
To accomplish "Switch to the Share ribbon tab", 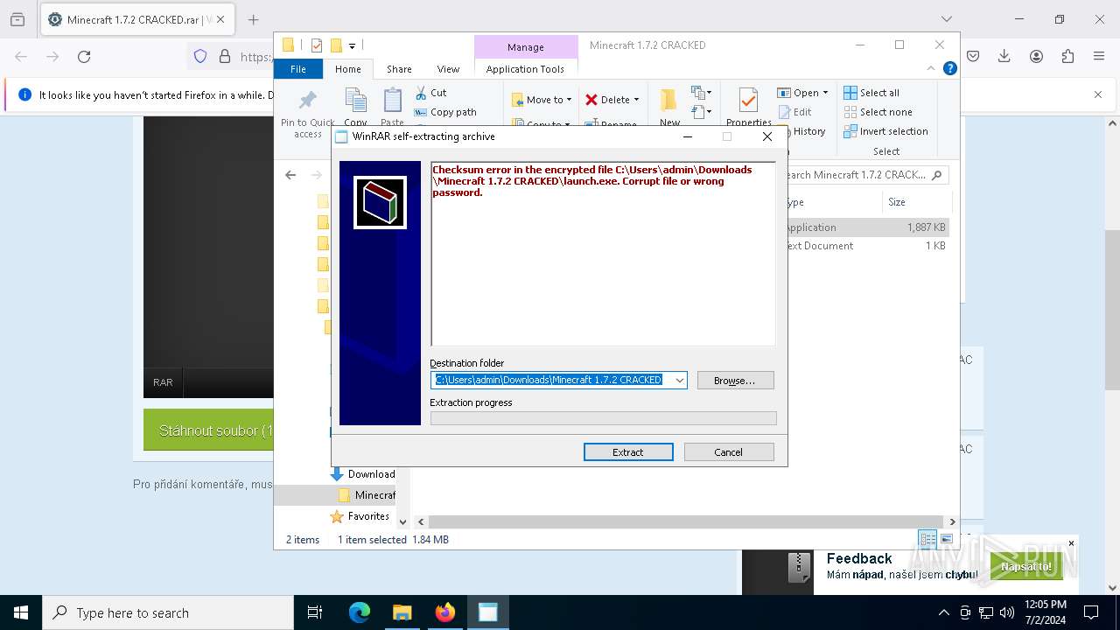I will [x=399, y=69].
